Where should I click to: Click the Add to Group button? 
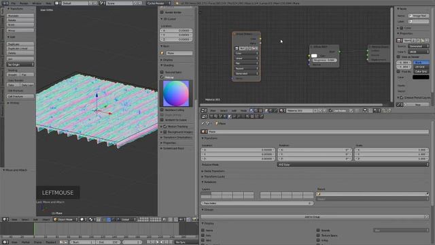pyautogui.click(x=313, y=216)
